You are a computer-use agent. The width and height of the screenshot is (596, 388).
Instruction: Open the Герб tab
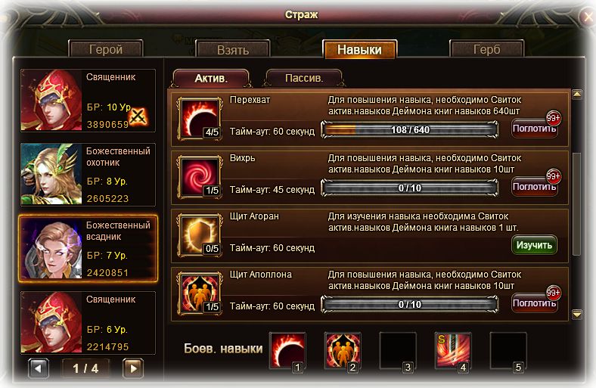(x=486, y=49)
